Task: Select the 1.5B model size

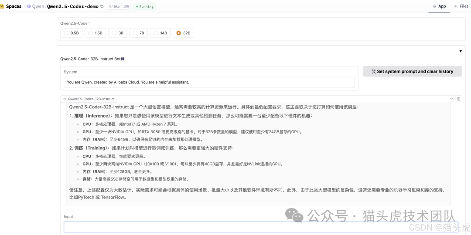Action: [95, 33]
